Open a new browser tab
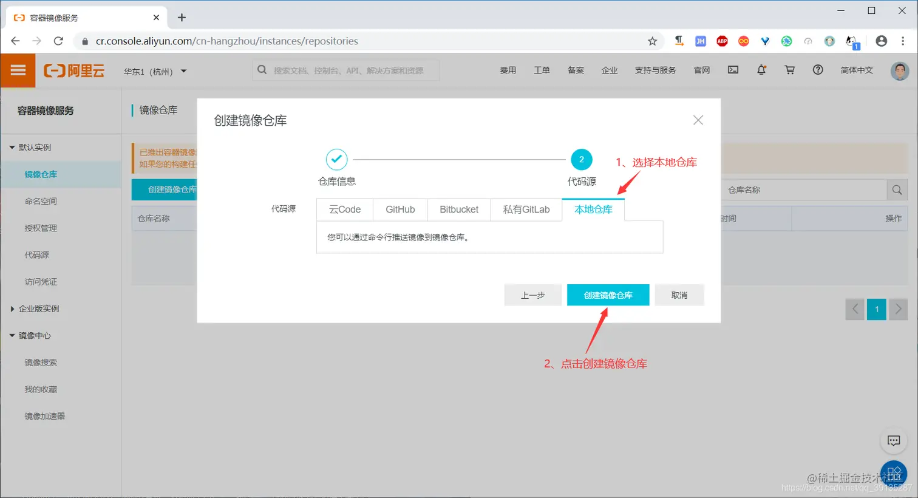Image resolution: width=918 pixels, height=498 pixels. tap(182, 18)
